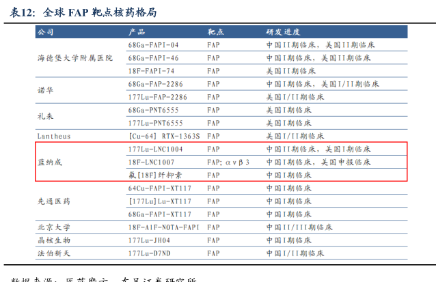The height and width of the screenshot is (282, 436).
Task: Select the 177Lu-JH04 product cell
Action: coord(149,240)
